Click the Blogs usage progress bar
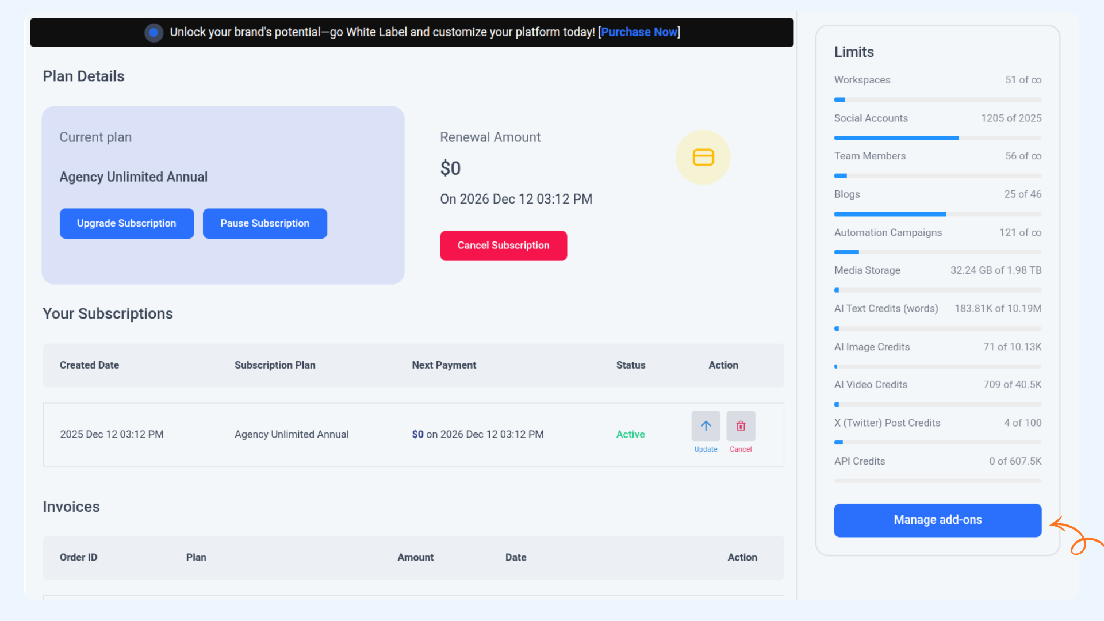This screenshot has width=1104, height=621. click(x=937, y=214)
